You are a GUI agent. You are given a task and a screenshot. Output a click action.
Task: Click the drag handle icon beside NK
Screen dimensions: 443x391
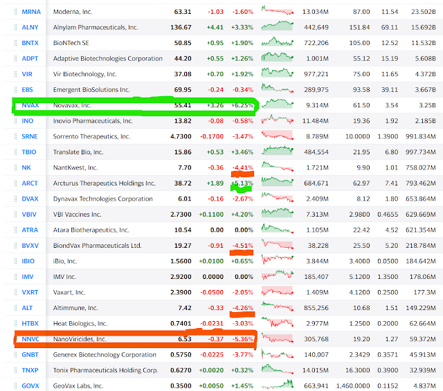(x=15, y=167)
